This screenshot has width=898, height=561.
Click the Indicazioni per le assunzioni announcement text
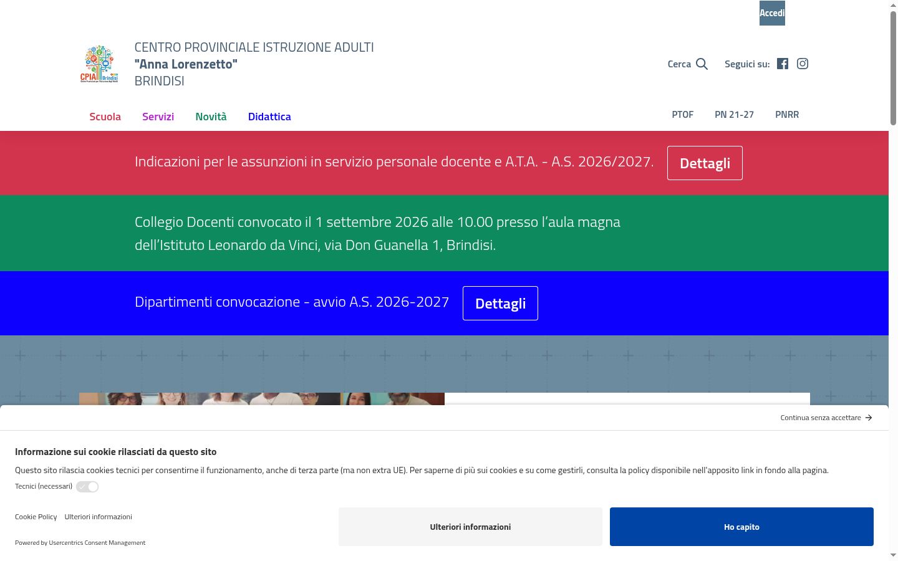click(x=394, y=162)
